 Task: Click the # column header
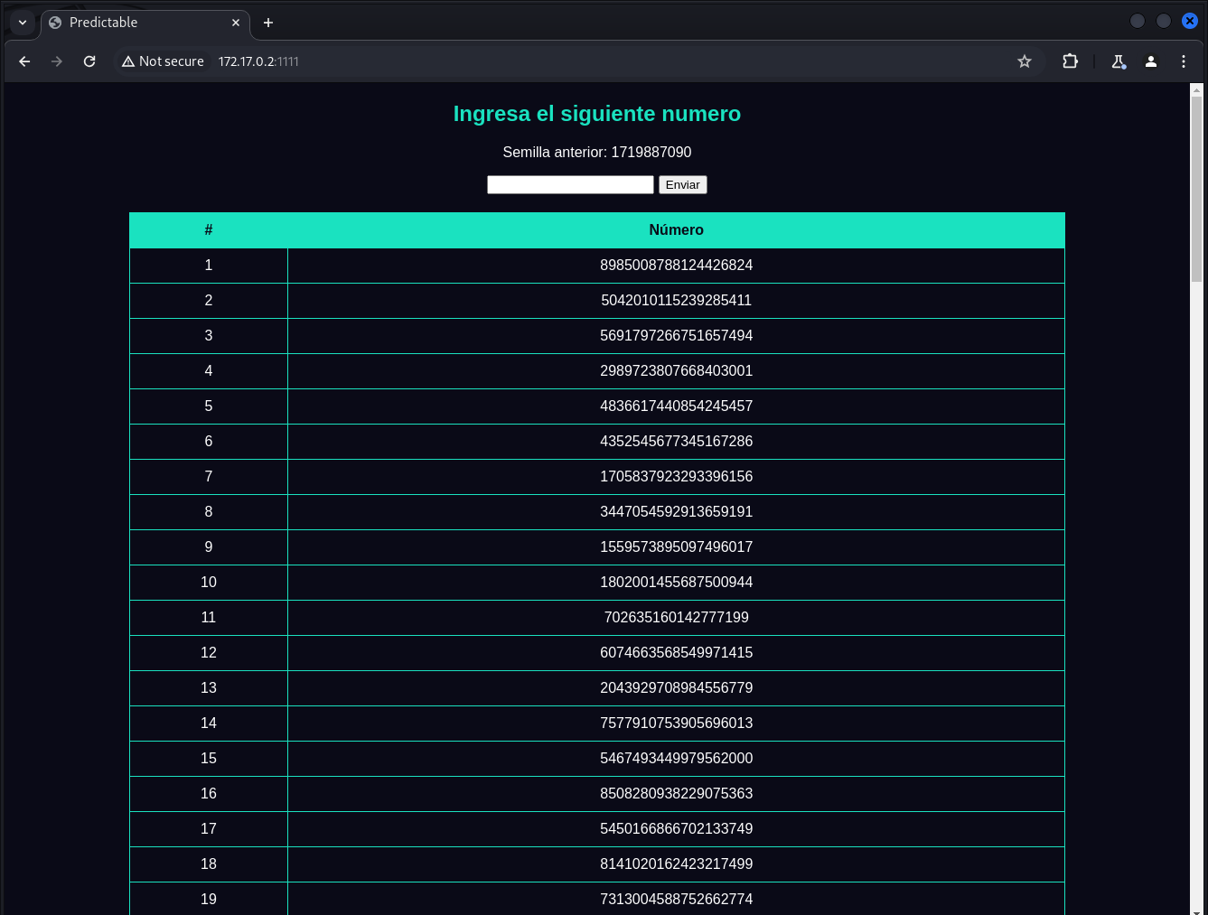tap(209, 230)
